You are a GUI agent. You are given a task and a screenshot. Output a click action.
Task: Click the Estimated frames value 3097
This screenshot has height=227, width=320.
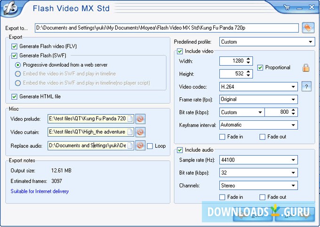pos(56,181)
